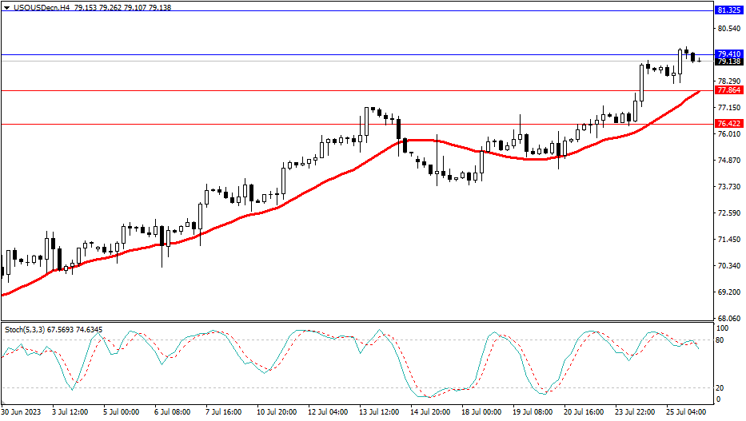Click the 100 level on the stochastic scale
The image size is (746, 421).
722,328
